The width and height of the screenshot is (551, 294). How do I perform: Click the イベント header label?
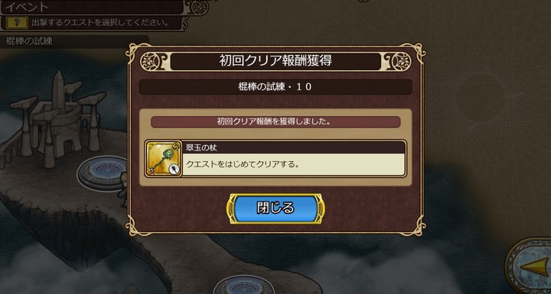point(27,8)
